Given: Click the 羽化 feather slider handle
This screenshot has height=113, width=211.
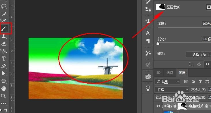Looking at the screenshot, I should 158,44.
